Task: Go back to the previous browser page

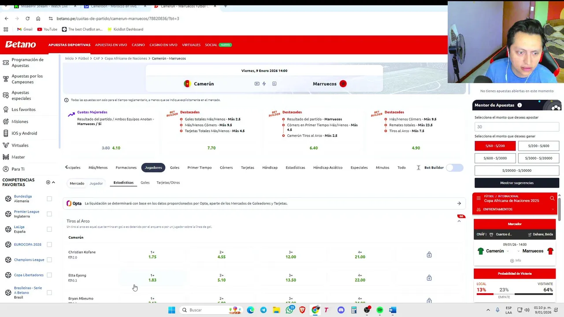Action: [x=6, y=18]
